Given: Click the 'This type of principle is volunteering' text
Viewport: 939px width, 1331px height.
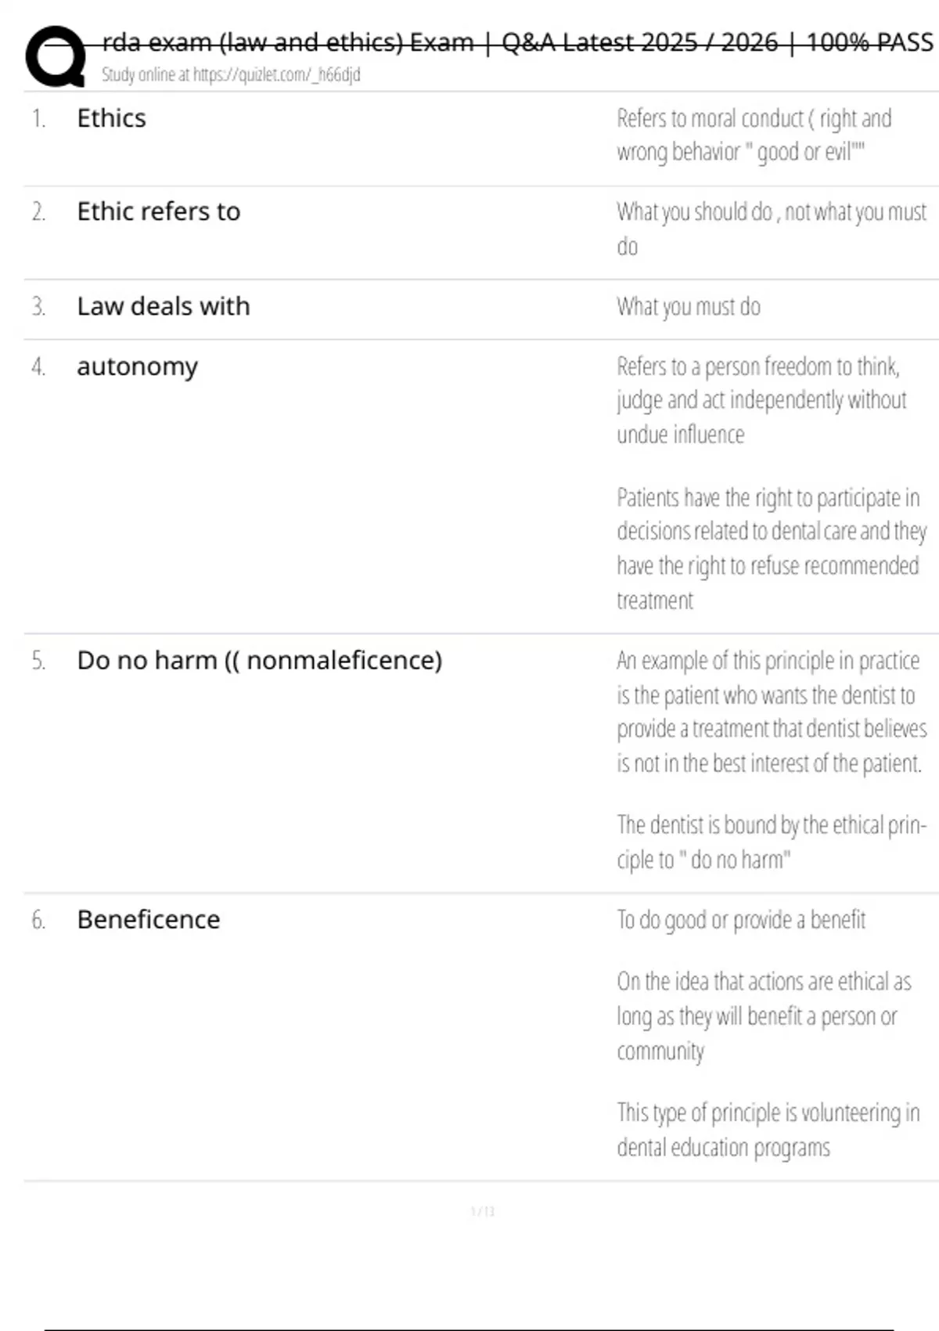Looking at the screenshot, I should click(x=767, y=1129).
